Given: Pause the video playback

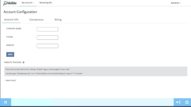Looking at the screenshot, I should tap(6, 102).
